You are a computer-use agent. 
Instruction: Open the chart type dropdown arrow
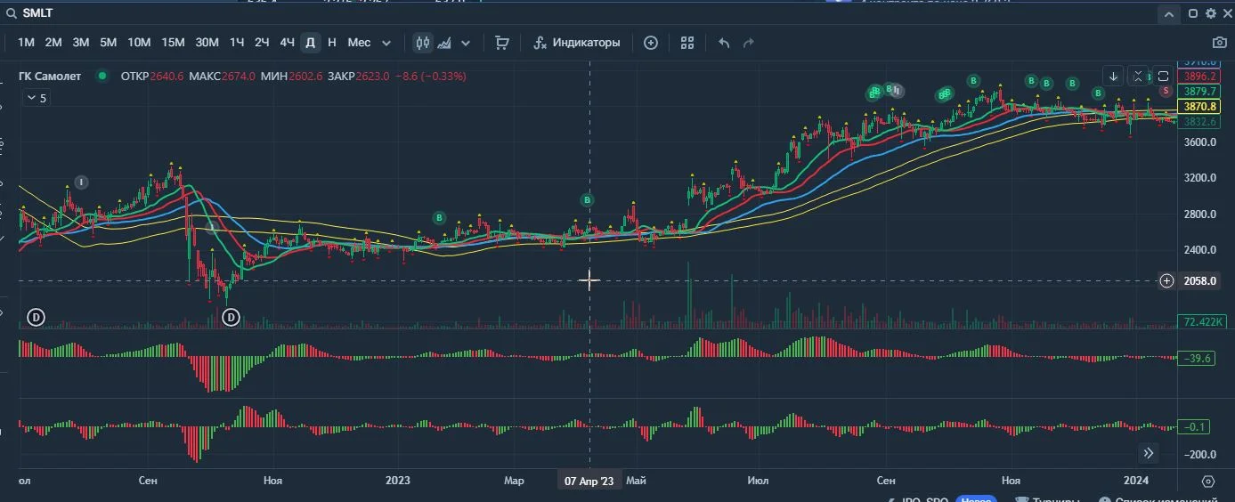coord(465,43)
